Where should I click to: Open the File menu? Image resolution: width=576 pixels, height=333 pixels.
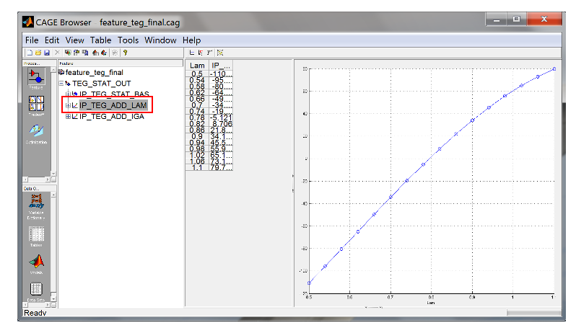[32, 40]
